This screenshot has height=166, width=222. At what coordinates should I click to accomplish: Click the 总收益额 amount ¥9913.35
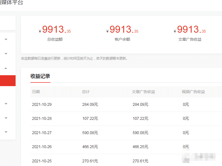click(55, 29)
